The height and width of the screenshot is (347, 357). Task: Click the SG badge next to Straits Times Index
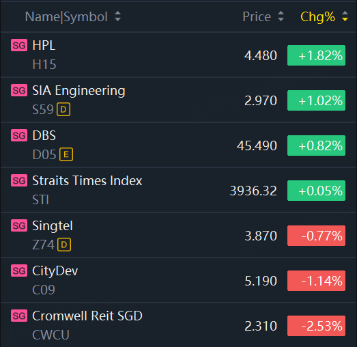(x=19, y=181)
